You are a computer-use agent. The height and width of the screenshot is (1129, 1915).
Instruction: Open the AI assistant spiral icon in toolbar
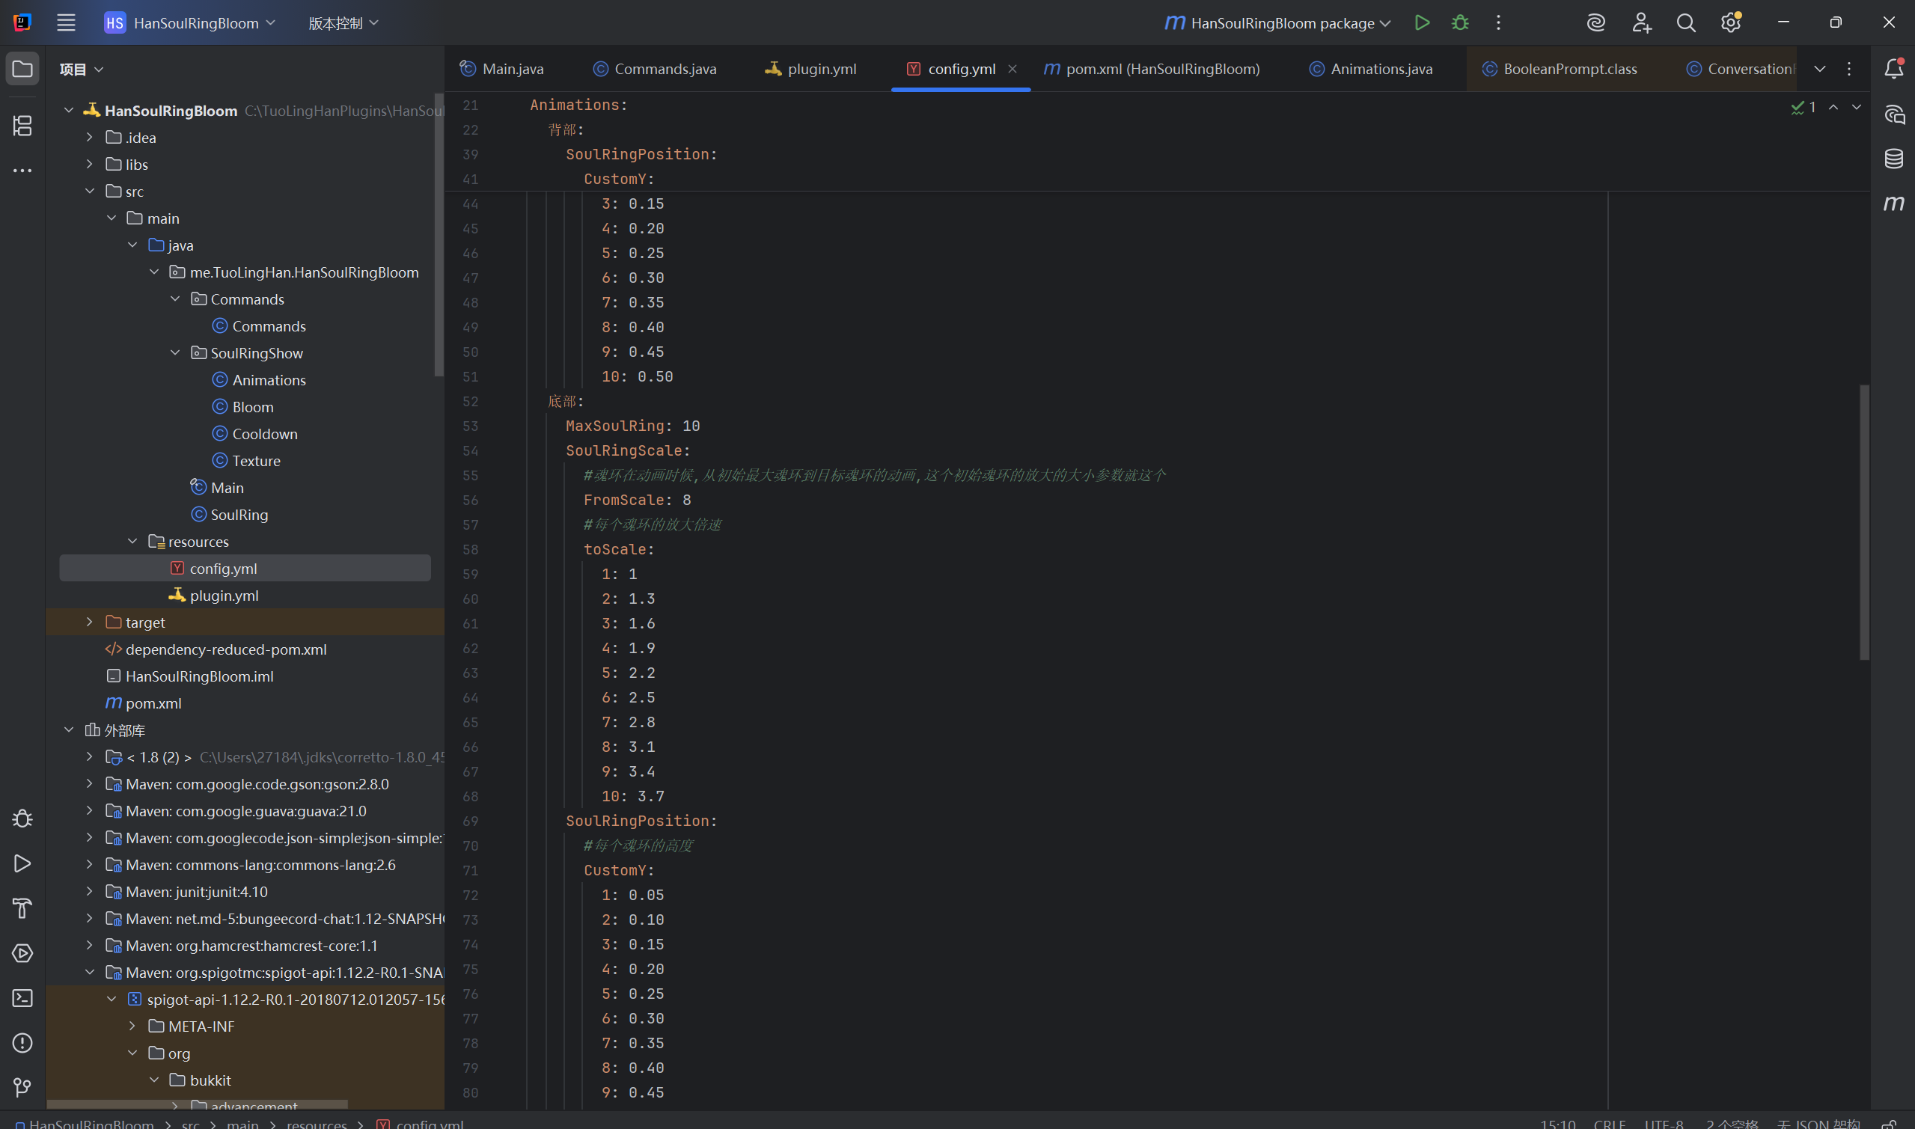pos(1596,23)
